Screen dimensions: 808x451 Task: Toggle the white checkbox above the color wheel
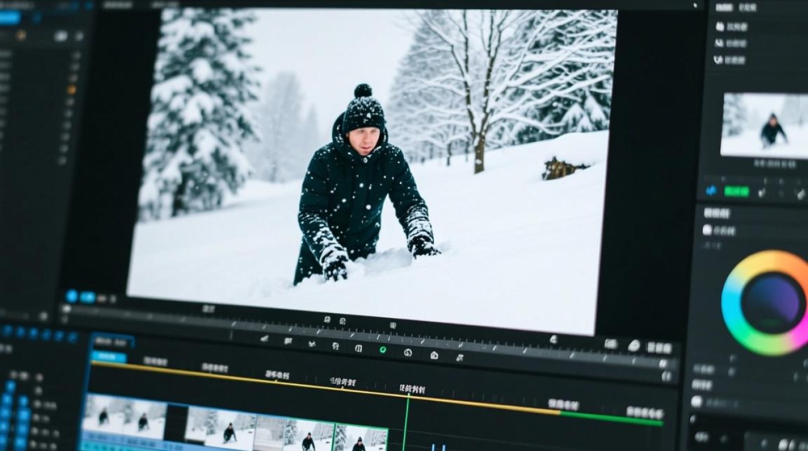pos(707,230)
